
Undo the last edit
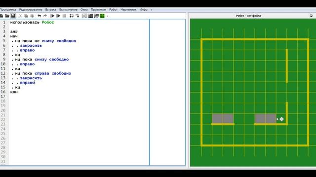click(39, 16)
